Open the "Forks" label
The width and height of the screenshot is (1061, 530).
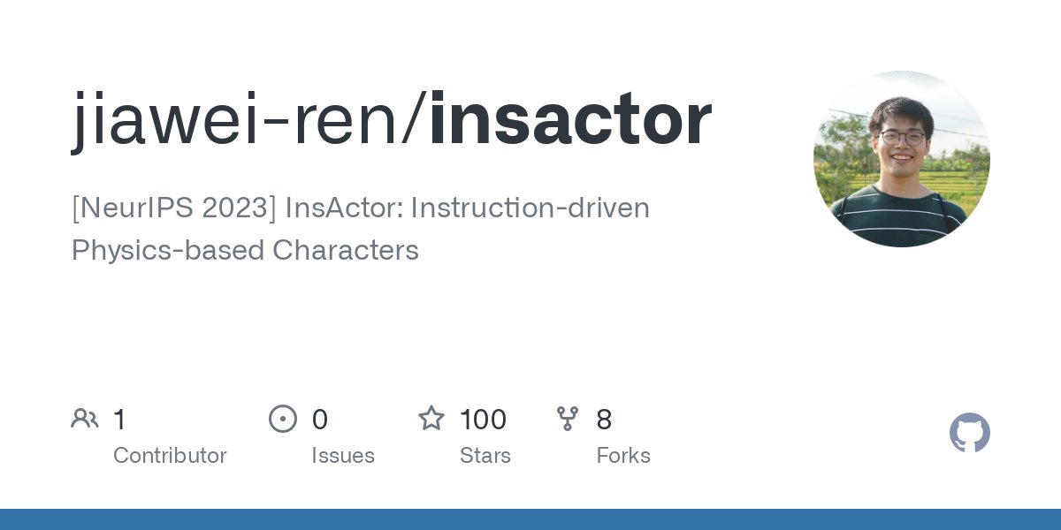[x=623, y=456]
